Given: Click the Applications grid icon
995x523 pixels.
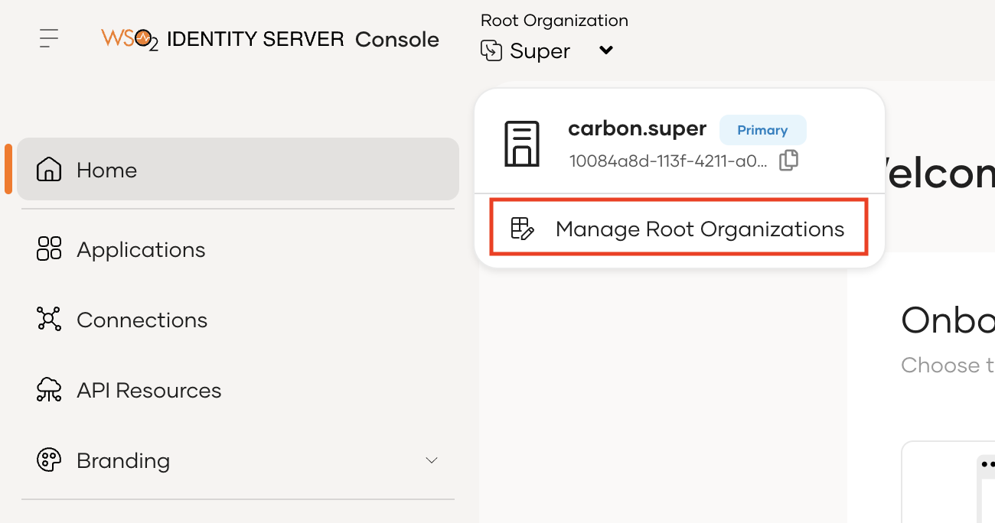Looking at the screenshot, I should tap(49, 249).
